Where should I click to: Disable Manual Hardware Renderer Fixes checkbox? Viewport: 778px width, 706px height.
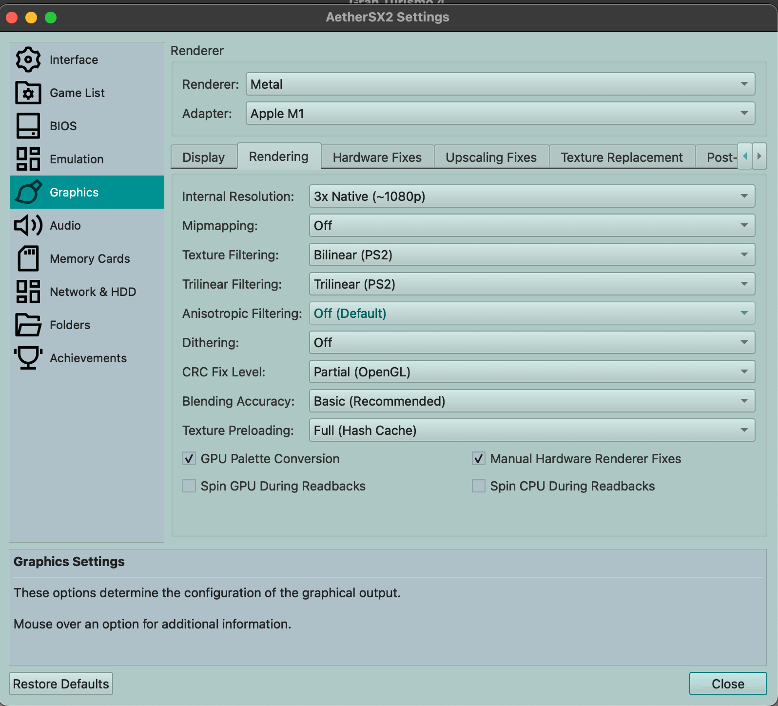click(479, 459)
